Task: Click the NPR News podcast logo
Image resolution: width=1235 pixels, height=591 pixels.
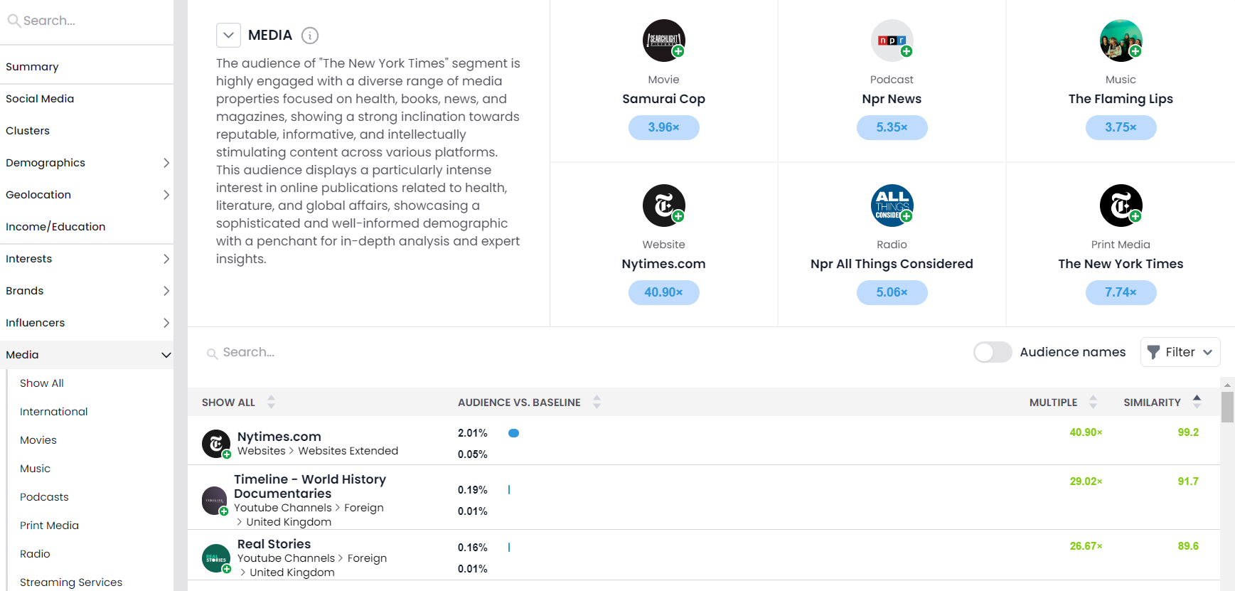Action: (x=892, y=41)
